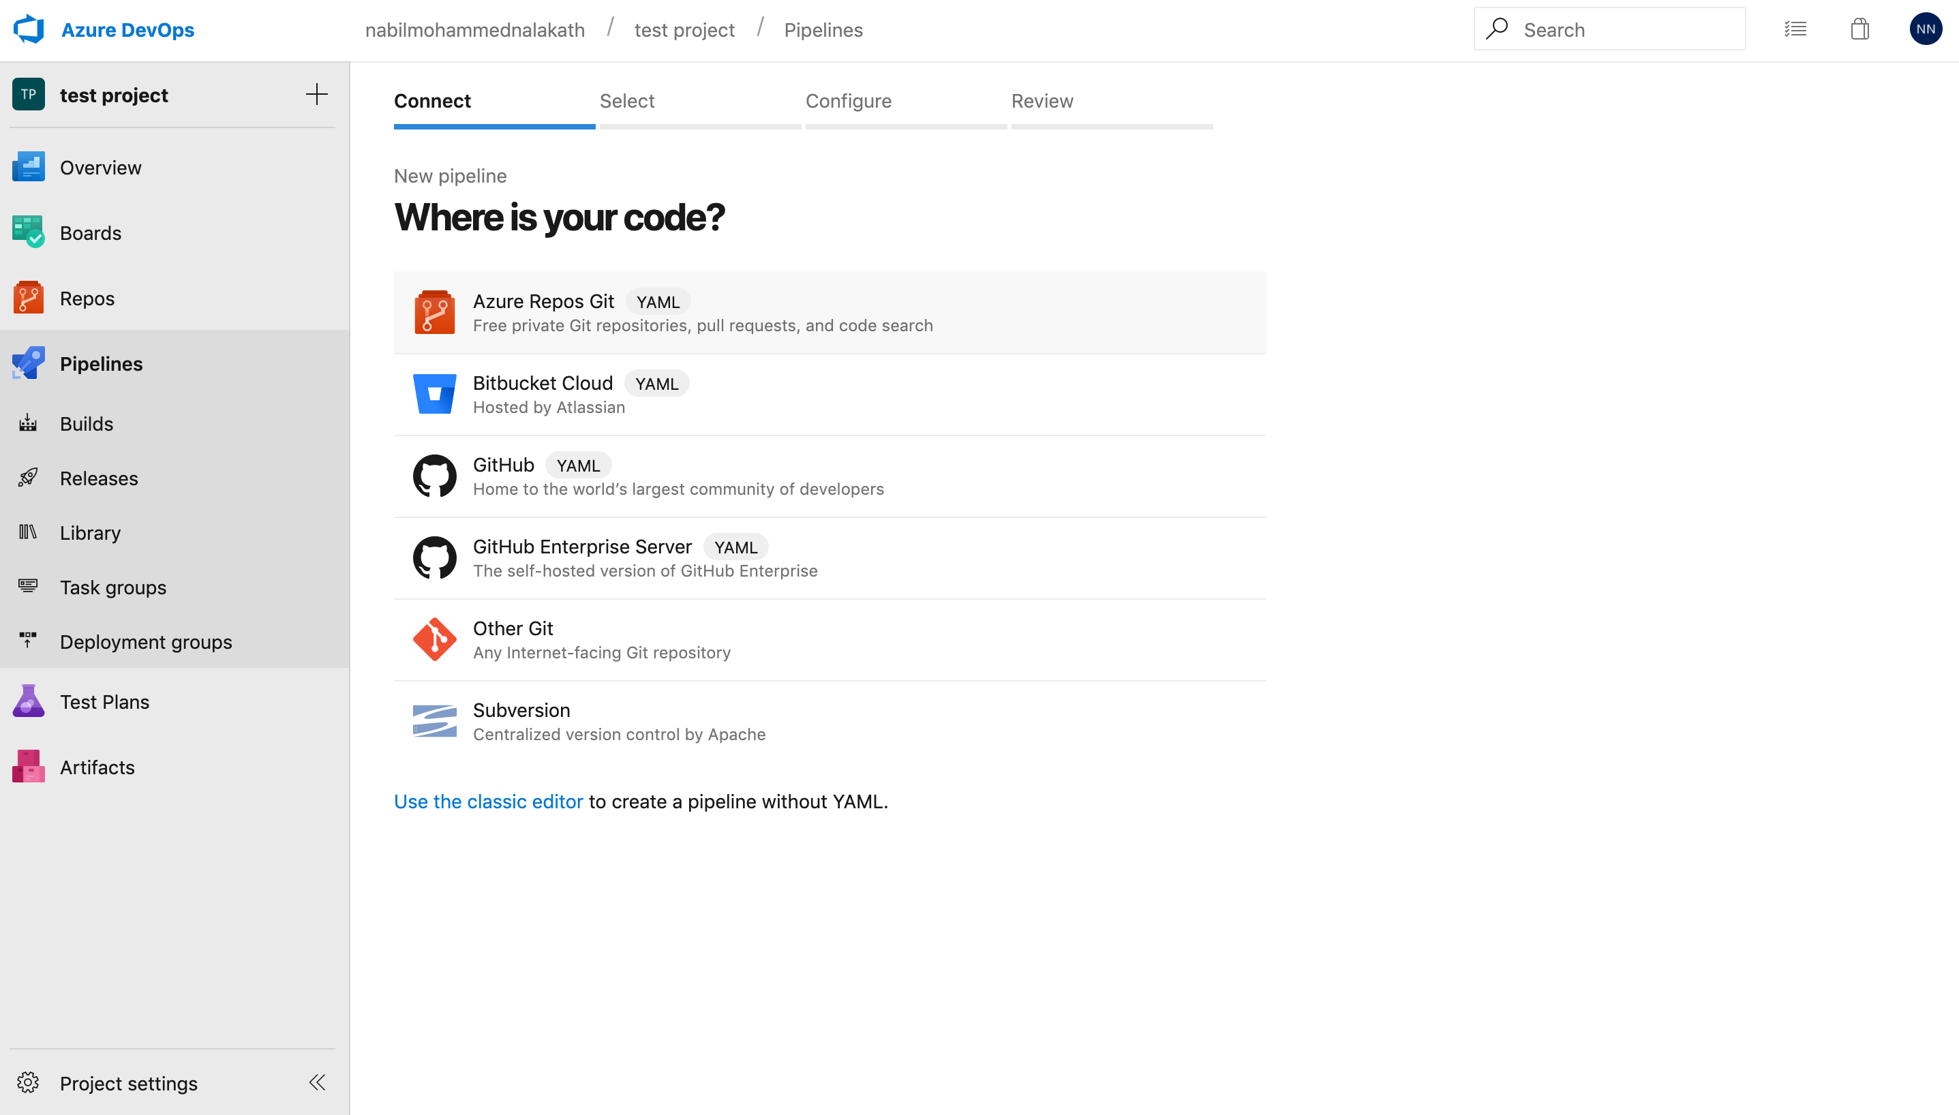Image resolution: width=1959 pixels, height=1115 pixels.
Task: Open Library under Pipelines
Action: [174, 532]
